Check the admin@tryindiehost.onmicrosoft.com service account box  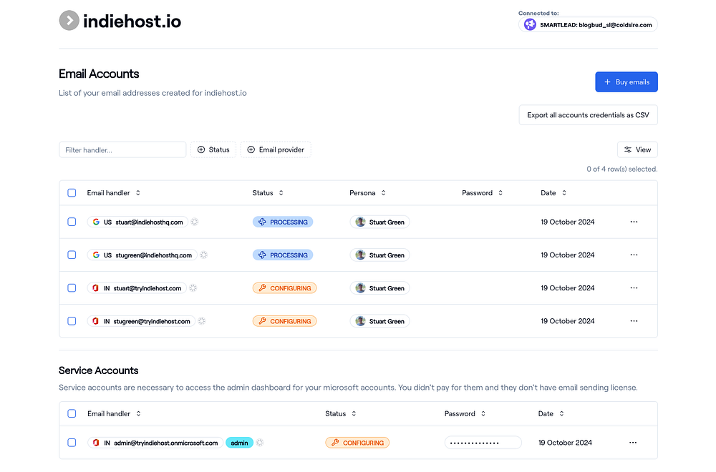(72, 443)
